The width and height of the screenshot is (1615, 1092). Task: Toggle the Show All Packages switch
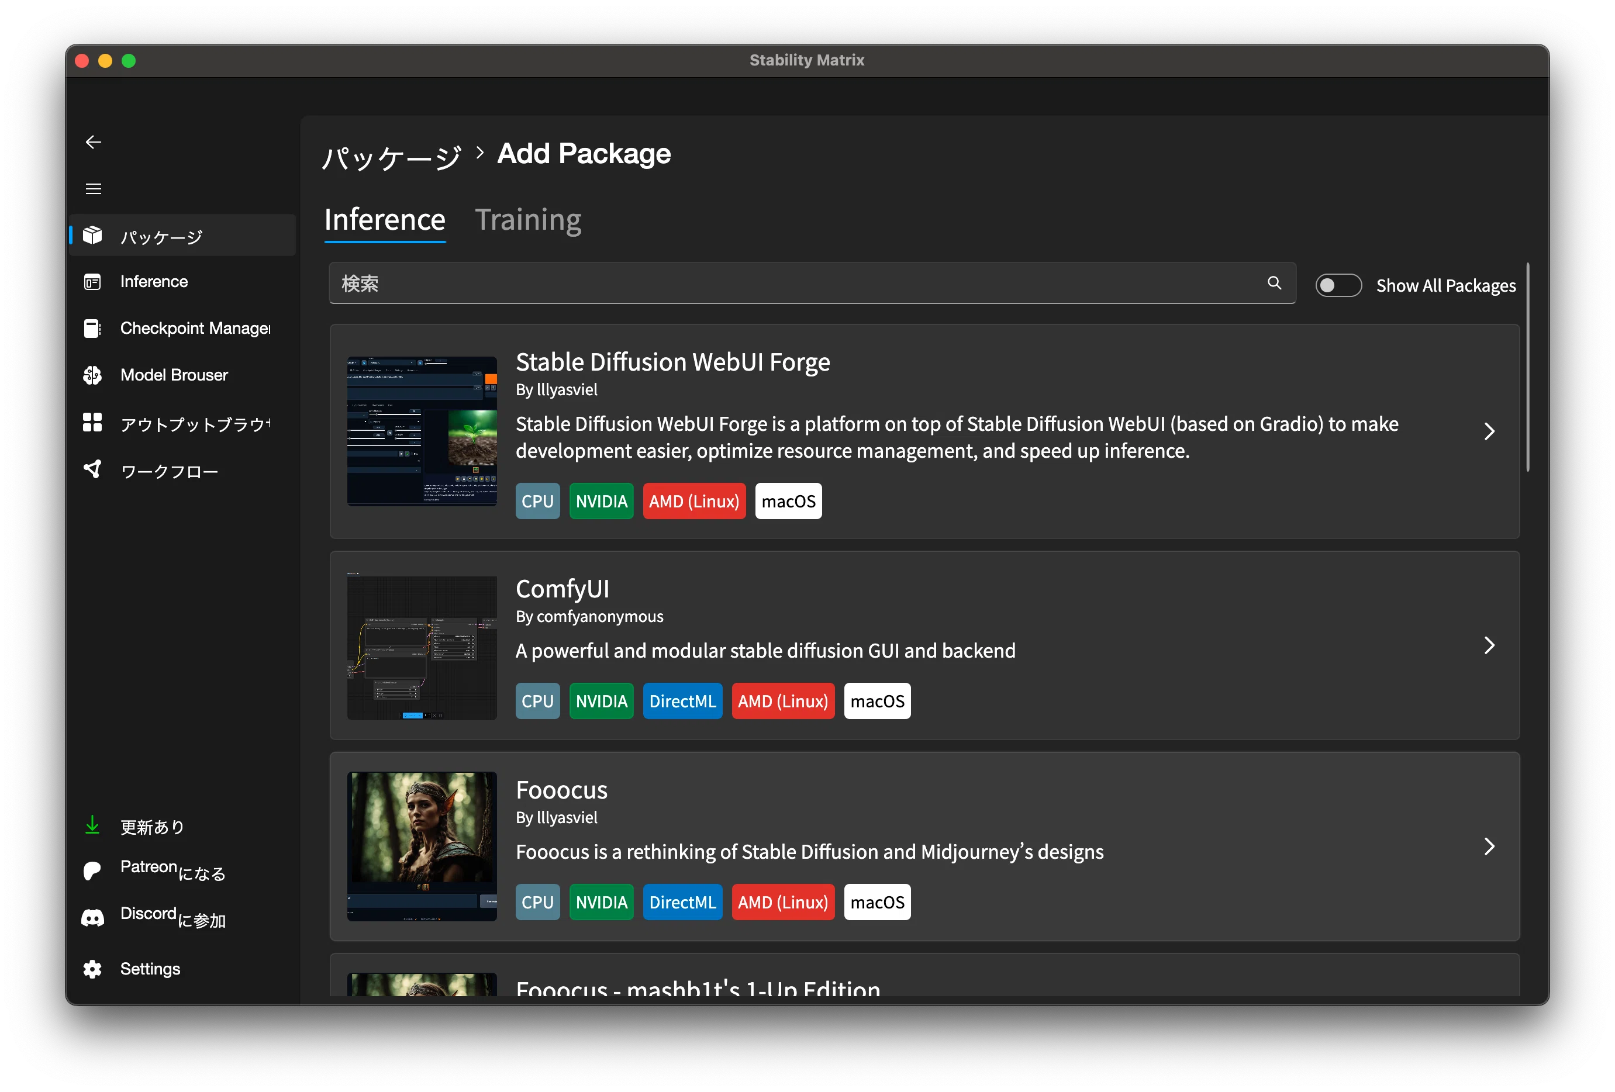point(1338,285)
